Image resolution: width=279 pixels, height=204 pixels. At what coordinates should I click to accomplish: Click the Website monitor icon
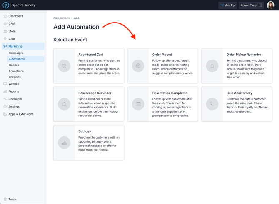[5, 84]
